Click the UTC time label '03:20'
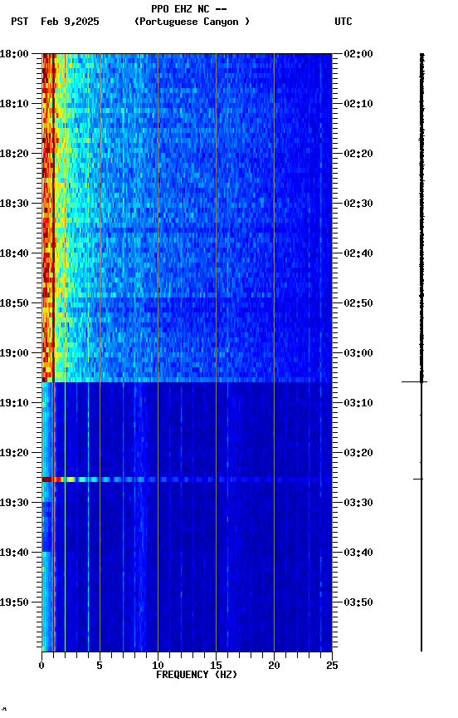The height and width of the screenshot is (718, 458). (358, 453)
